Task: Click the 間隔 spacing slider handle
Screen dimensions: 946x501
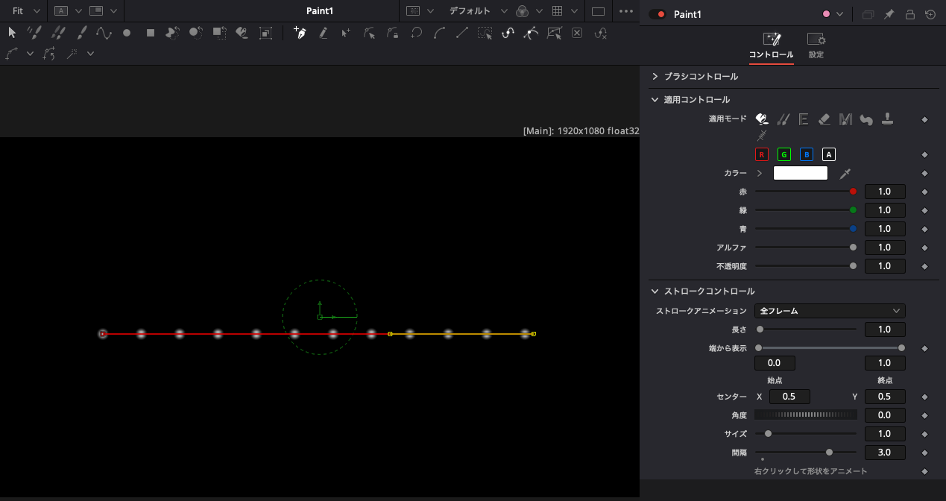Action: point(829,452)
